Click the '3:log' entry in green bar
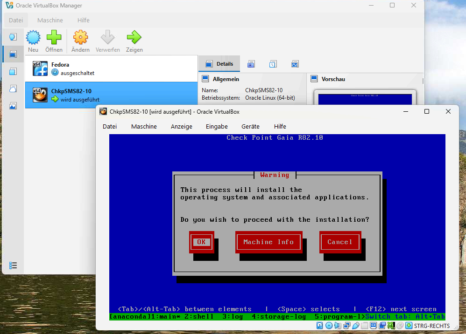The image size is (466, 334). [x=233, y=316]
